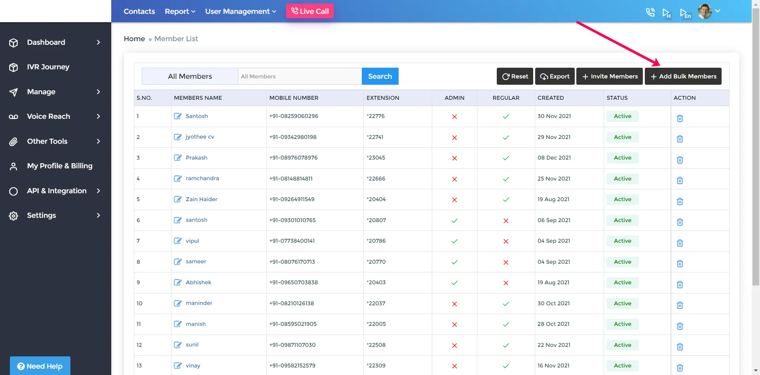Click edit icon beside ramchandra

pyautogui.click(x=178, y=179)
